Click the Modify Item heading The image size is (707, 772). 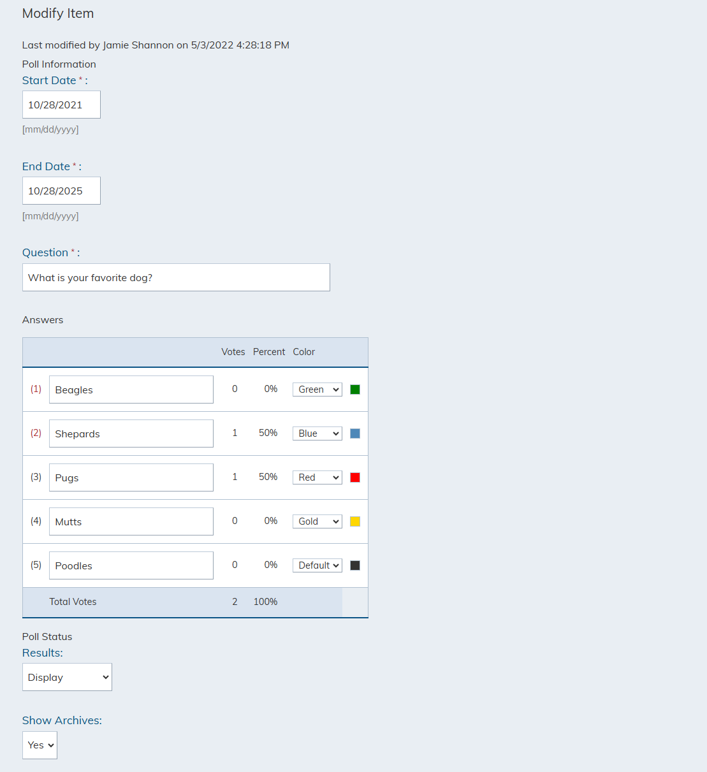click(58, 13)
